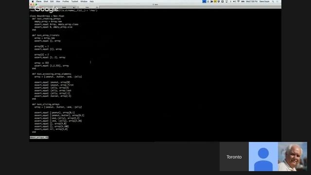
Task: Click 'assert_equal [1,2,333], array' line
Action: point(52,66)
